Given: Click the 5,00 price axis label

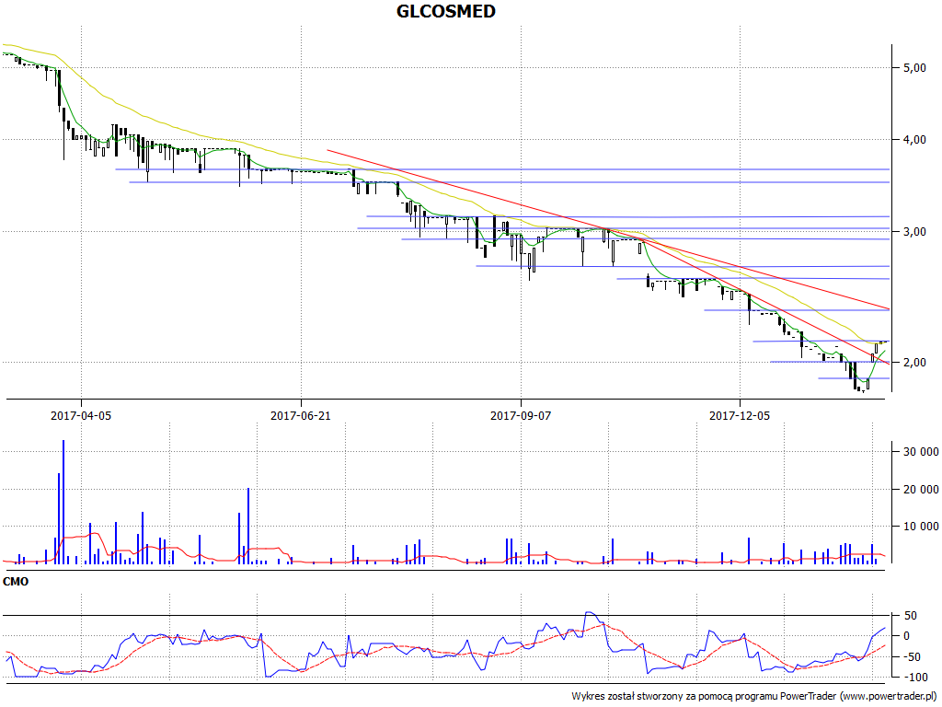Looking at the screenshot, I should pos(914,68).
